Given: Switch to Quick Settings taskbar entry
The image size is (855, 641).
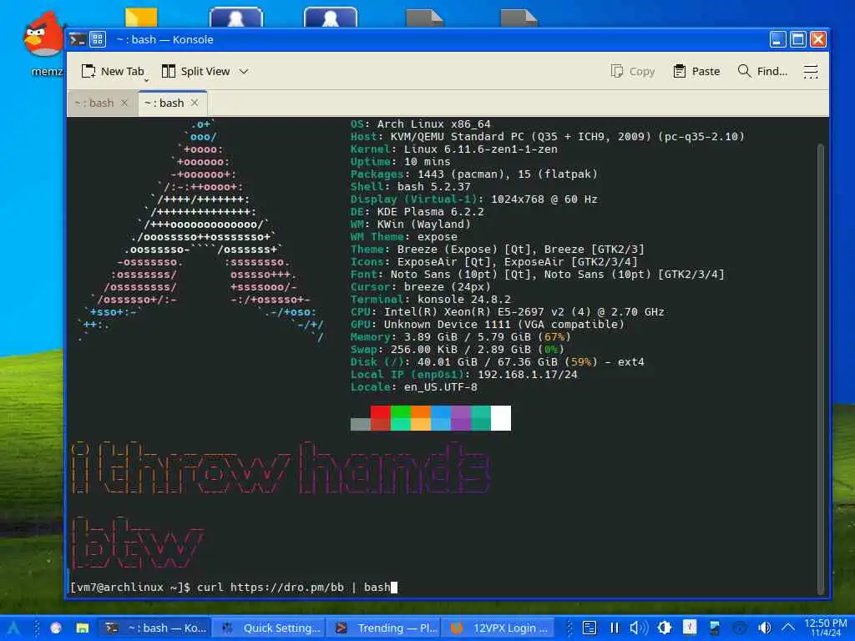Looking at the screenshot, I should pyautogui.click(x=269, y=628).
